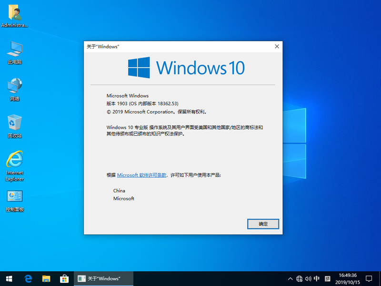Click the network globe icon in the tray
Image resolution: width=381 pixels, height=286 pixels.
coord(300,278)
